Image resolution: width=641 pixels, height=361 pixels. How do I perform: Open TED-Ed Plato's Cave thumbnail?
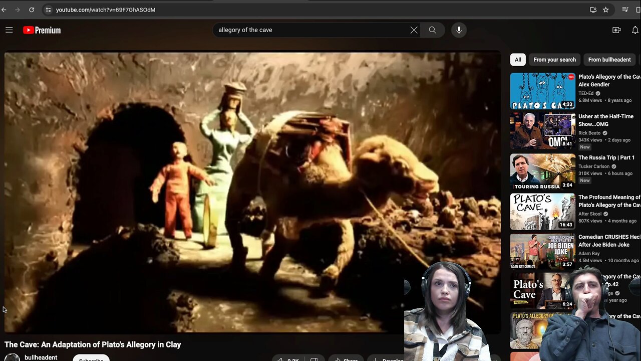(543, 91)
